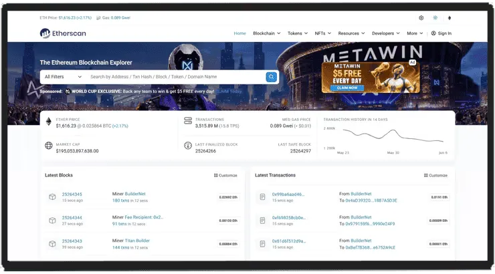This screenshot has height=274, width=495.
Task: Expand the Developers menu
Action: click(x=386, y=33)
